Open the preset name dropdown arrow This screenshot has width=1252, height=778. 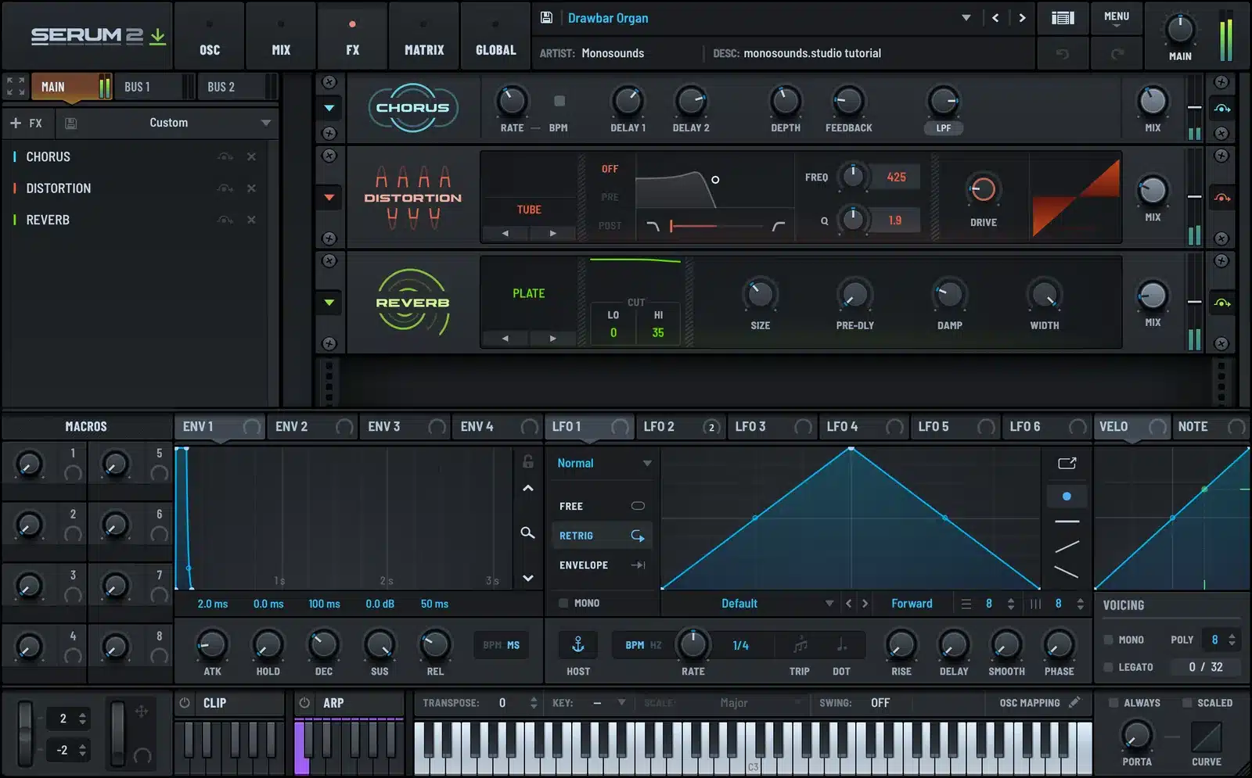click(x=966, y=18)
